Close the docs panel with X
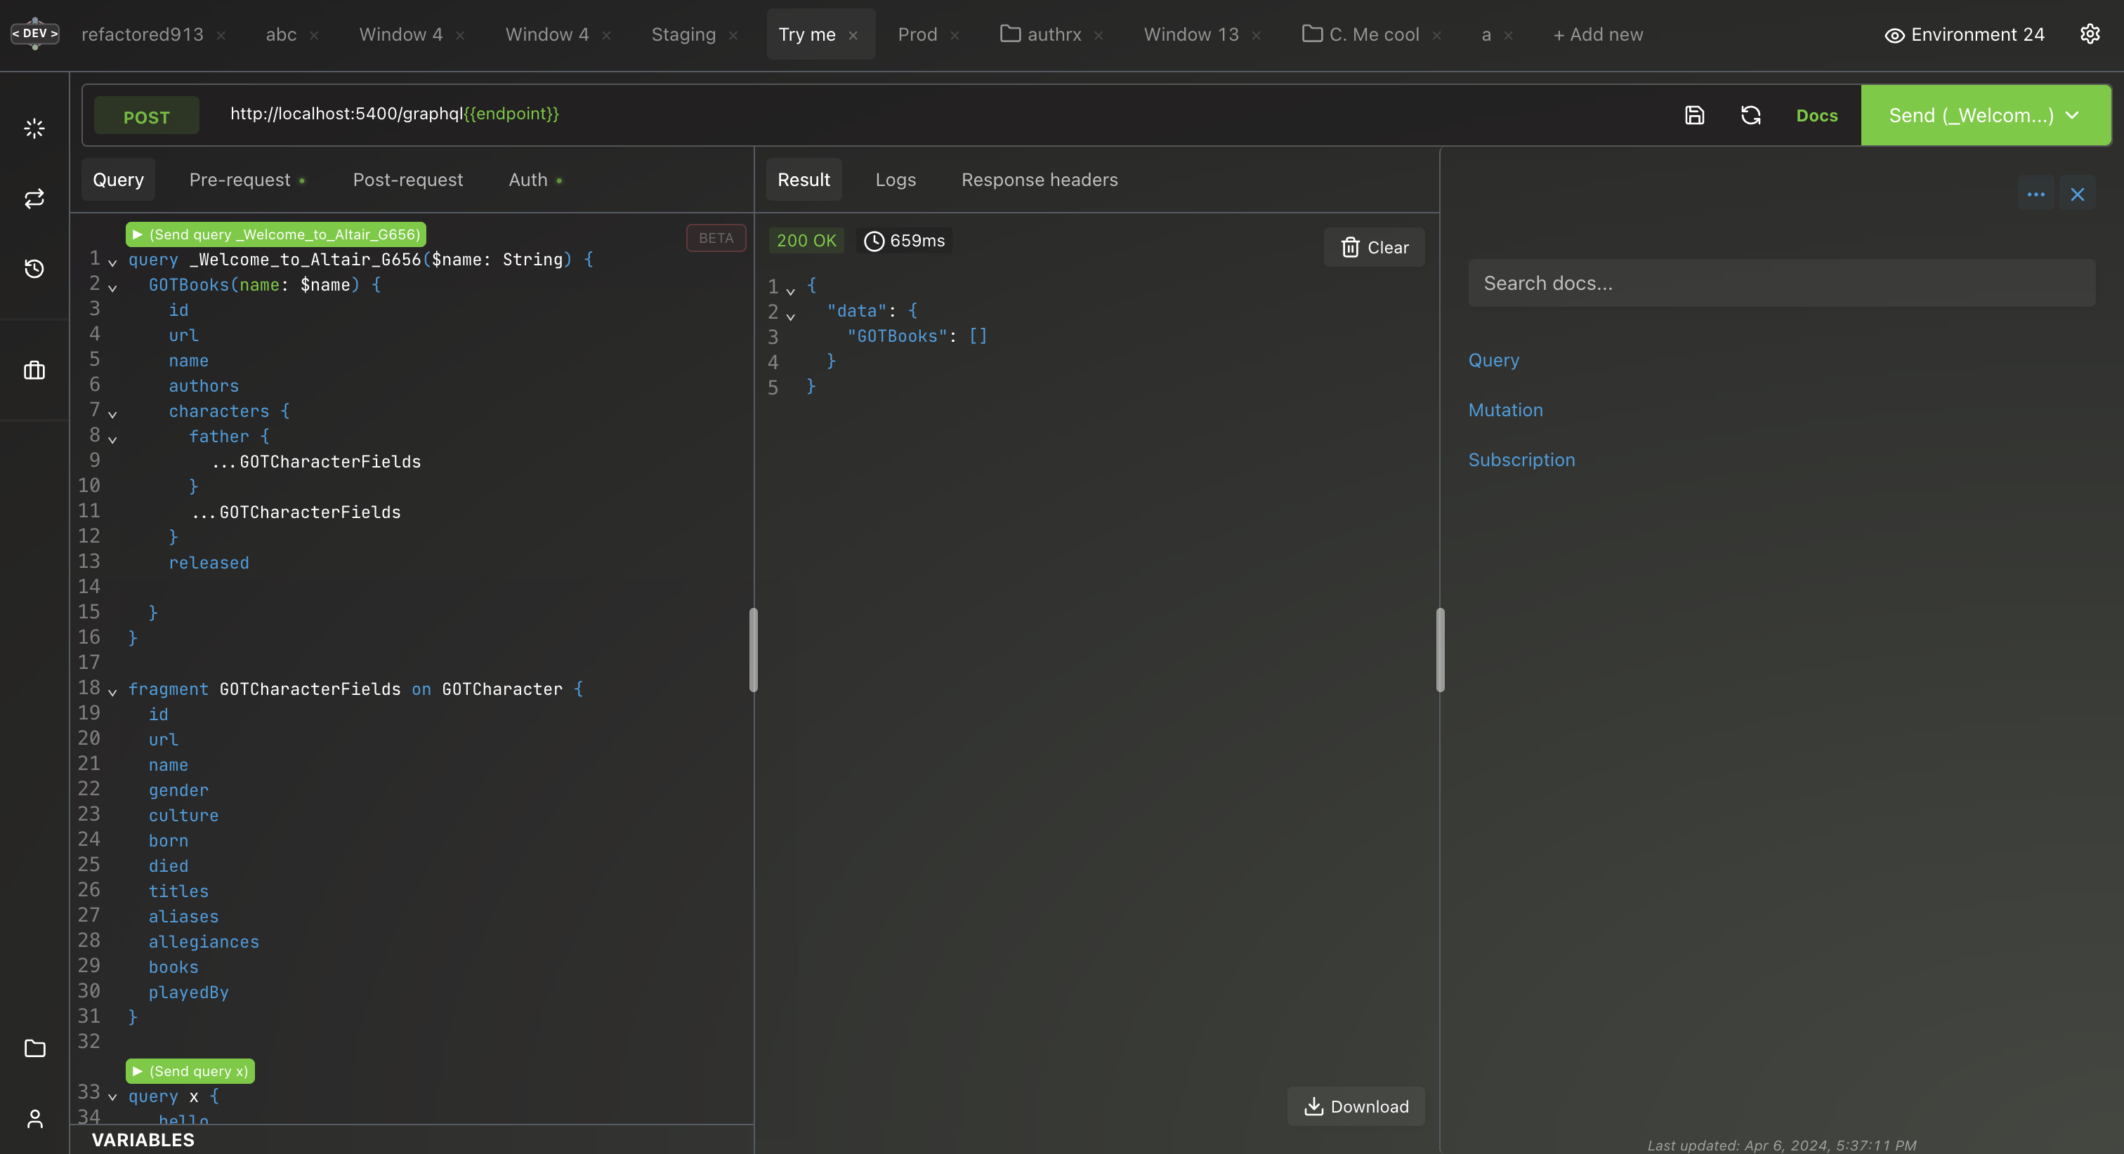 pos(2077,194)
